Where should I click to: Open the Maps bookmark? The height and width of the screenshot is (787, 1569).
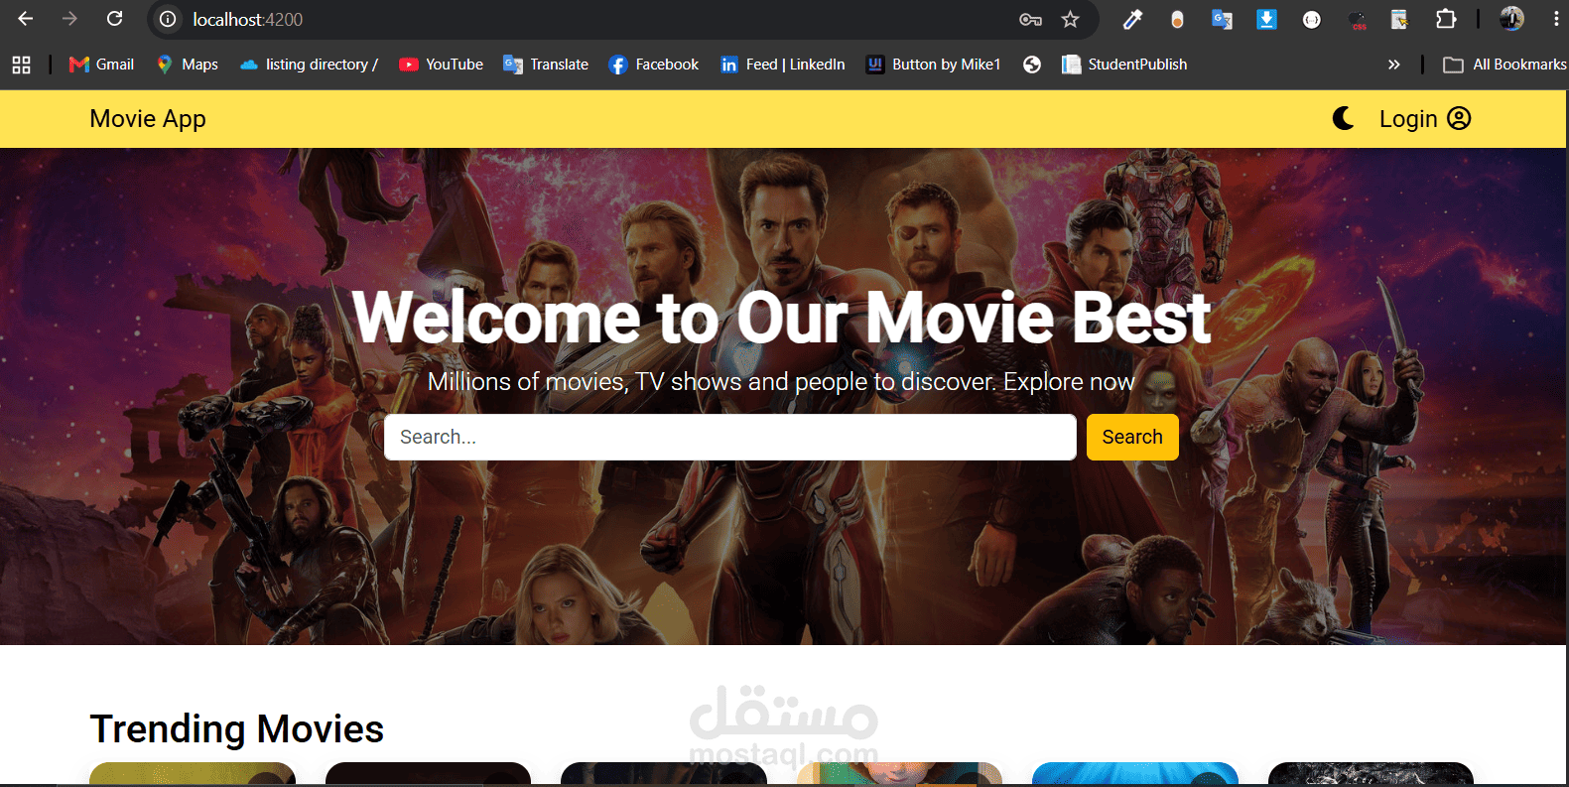coord(188,65)
